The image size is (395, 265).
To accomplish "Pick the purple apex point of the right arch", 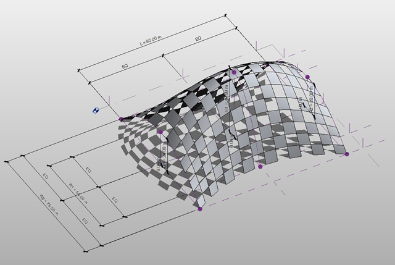I will [x=307, y=77].
